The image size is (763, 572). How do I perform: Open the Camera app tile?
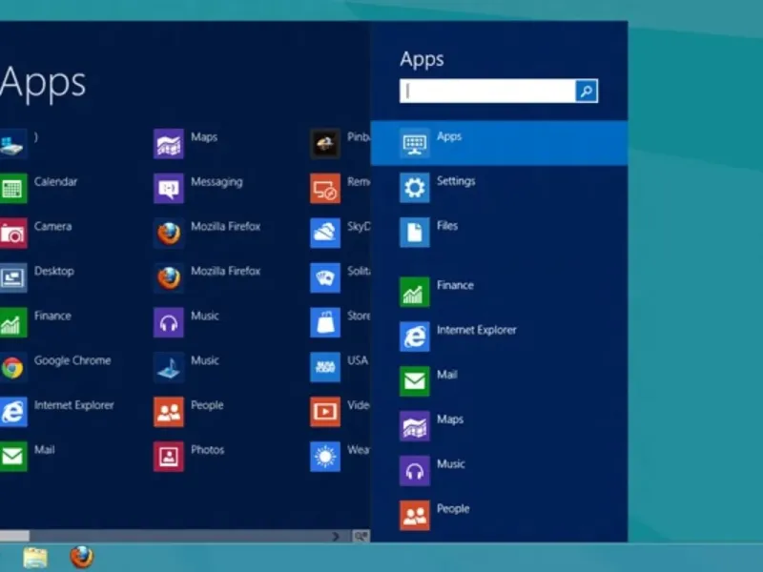pyautogui.click(x=36, y=233)
